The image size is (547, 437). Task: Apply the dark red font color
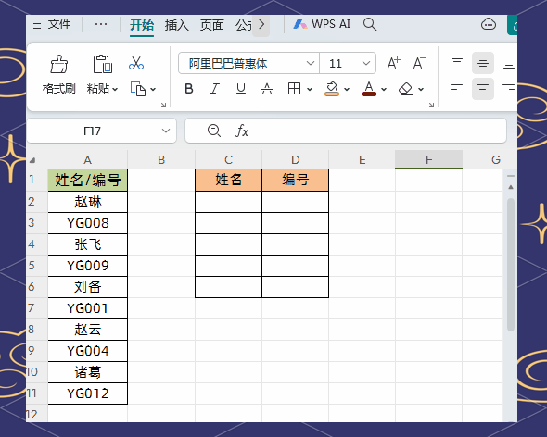pos(369,89)
